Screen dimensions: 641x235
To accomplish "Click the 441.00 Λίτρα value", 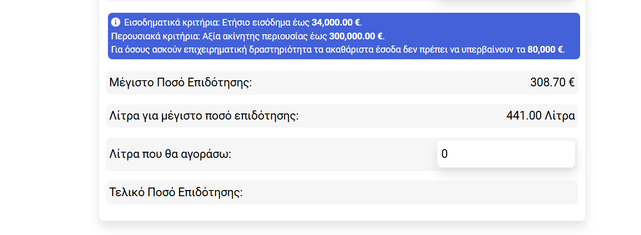I will click(x=540, y=116).
